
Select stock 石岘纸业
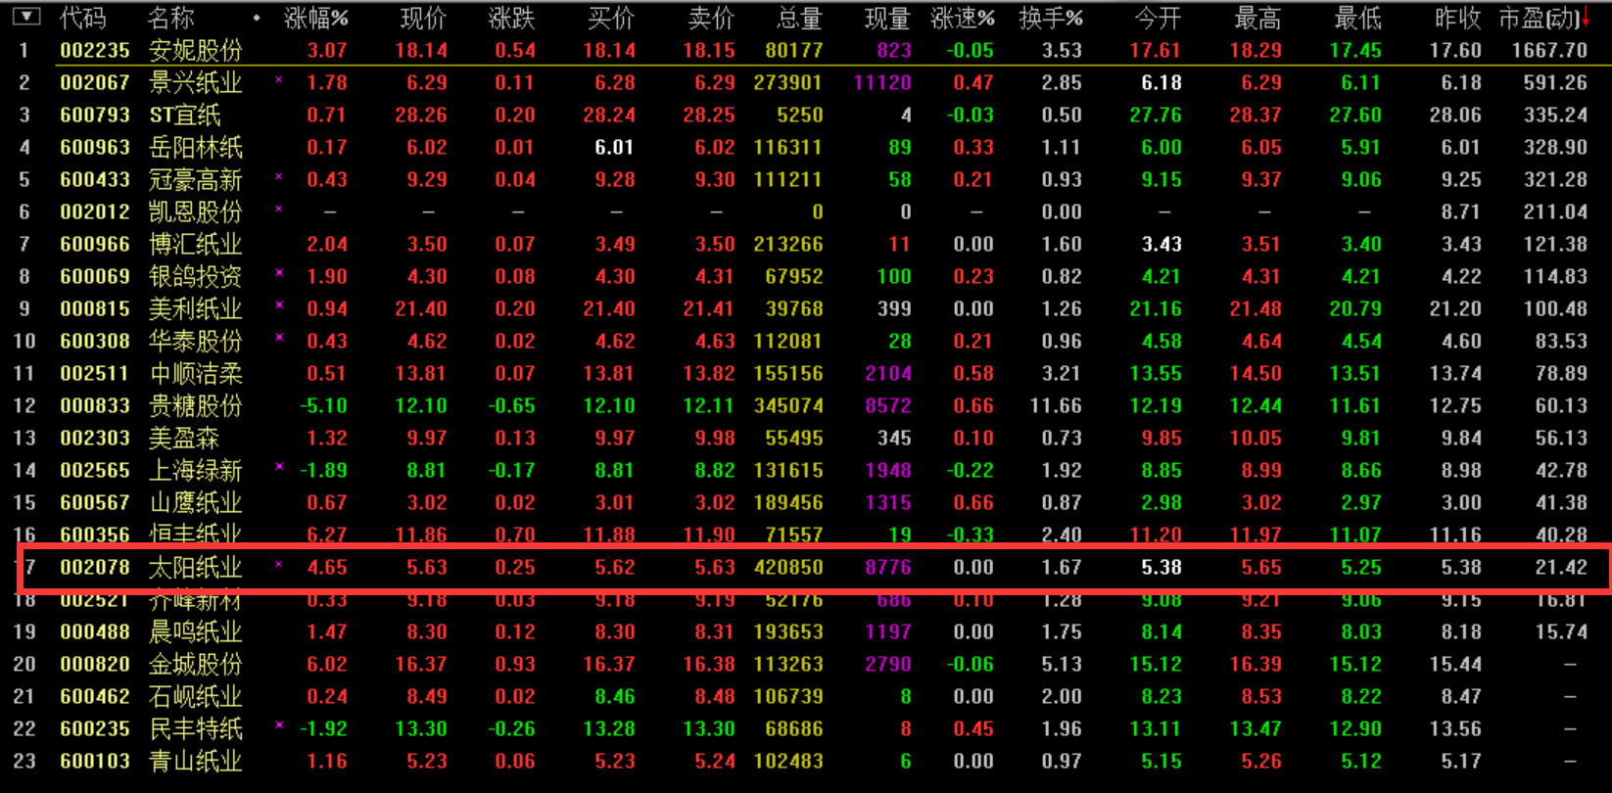coord(195,696)
